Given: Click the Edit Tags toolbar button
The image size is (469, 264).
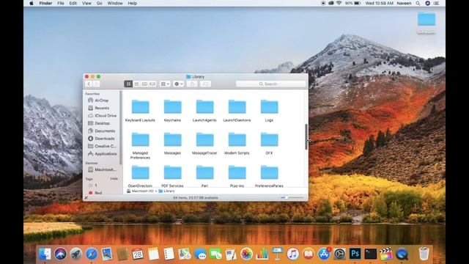Looking at the screenshot, I should pyautogui.click(x=205, y=84).
